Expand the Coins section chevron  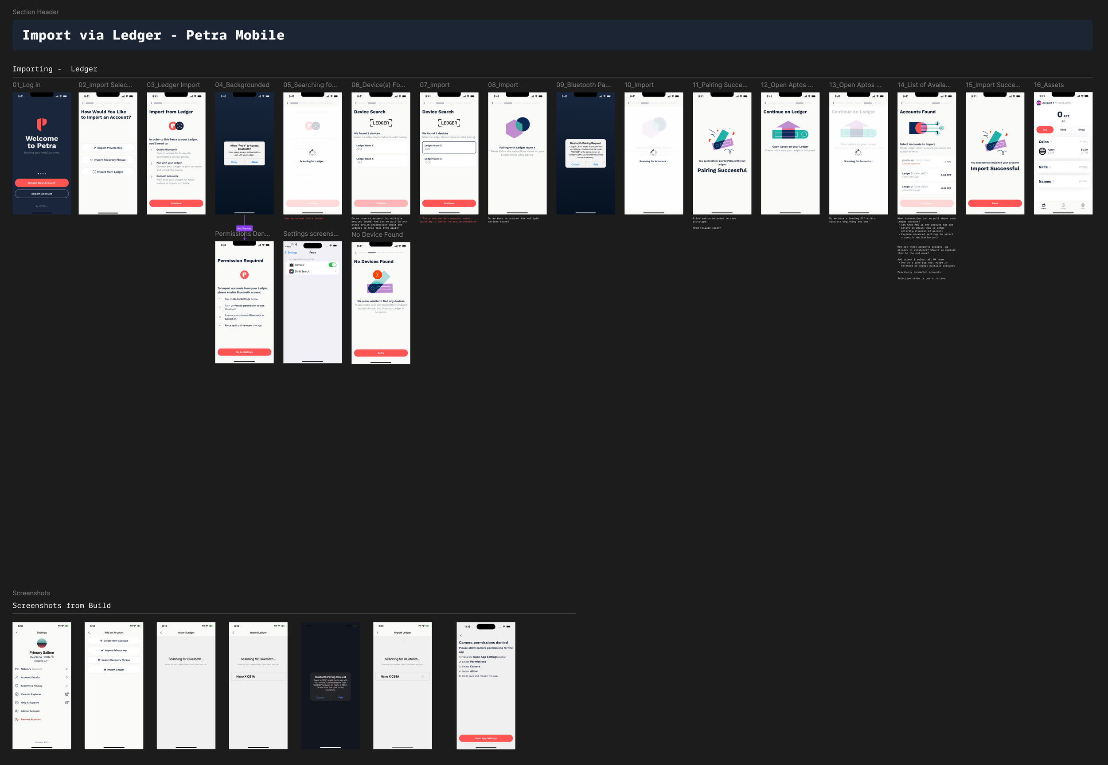coord(1051,142)
